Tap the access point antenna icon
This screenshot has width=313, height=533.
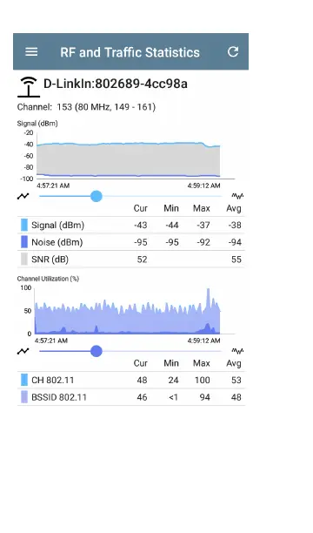point(29,87)
